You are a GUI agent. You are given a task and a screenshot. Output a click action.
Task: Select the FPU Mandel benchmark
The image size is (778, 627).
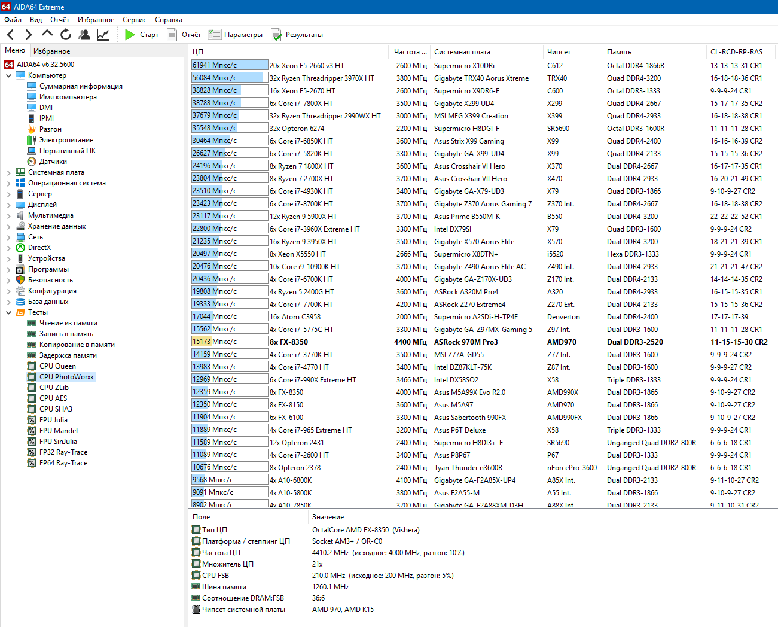point(53,431)
